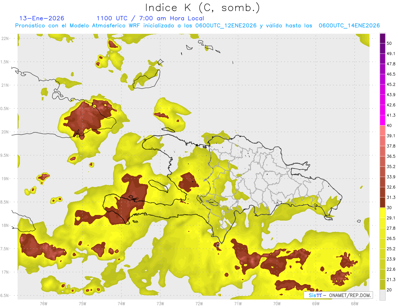This screenshot has height=308, width=398.
Task: Click longitude label '68W'
Action: point(354,303)
